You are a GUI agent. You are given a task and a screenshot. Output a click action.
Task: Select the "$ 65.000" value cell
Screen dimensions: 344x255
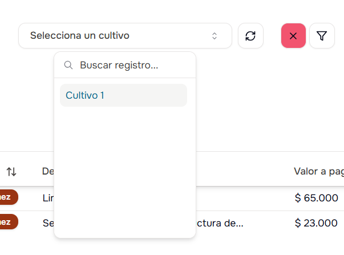(x=317, y=198)
